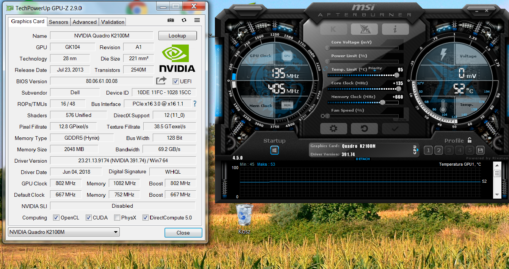
Task: Toggle the Profile lock icon
Action: tap(470, 140)
